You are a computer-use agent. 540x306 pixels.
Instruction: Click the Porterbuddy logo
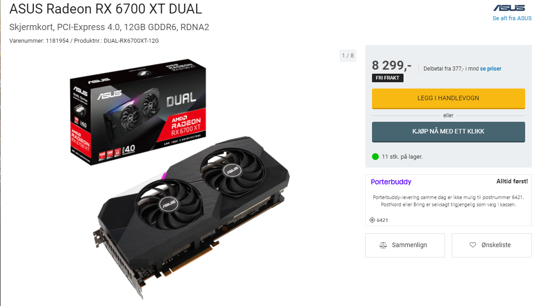tap(391, 182)
